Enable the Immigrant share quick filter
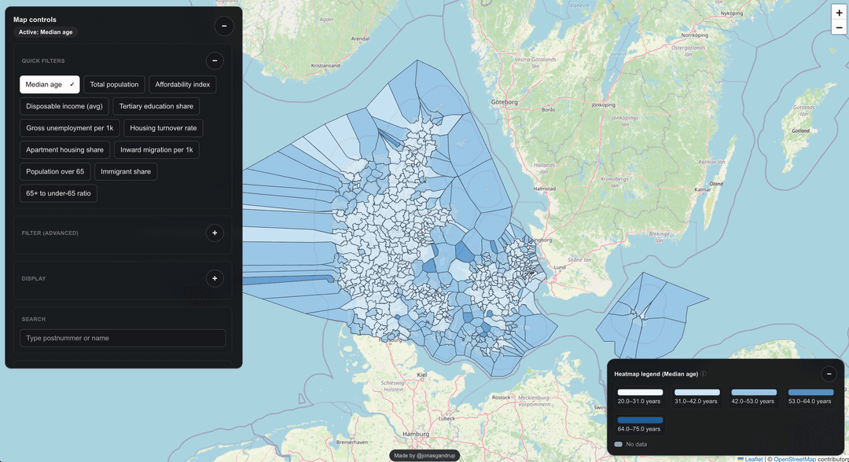Image resolution: width=849 pixels, height=462 pixels. (x=126, y=171)
